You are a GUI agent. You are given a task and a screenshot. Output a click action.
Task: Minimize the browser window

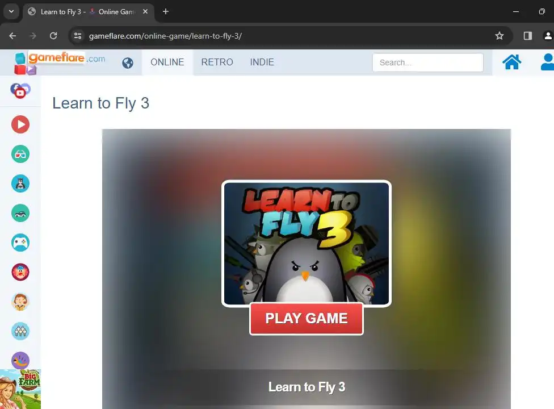[x=516, y=12]
